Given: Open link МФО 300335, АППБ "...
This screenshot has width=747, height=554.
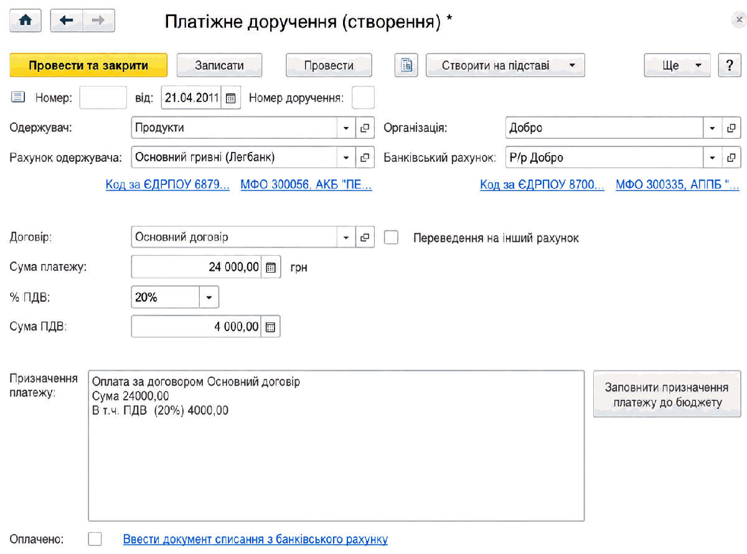Looking at the screenshot, I should [x=678, y=185].
